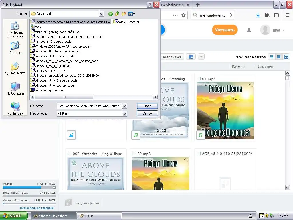Open the page actions three-dot menu
Screen dimensions: 293x220
[x=175, y=15]
